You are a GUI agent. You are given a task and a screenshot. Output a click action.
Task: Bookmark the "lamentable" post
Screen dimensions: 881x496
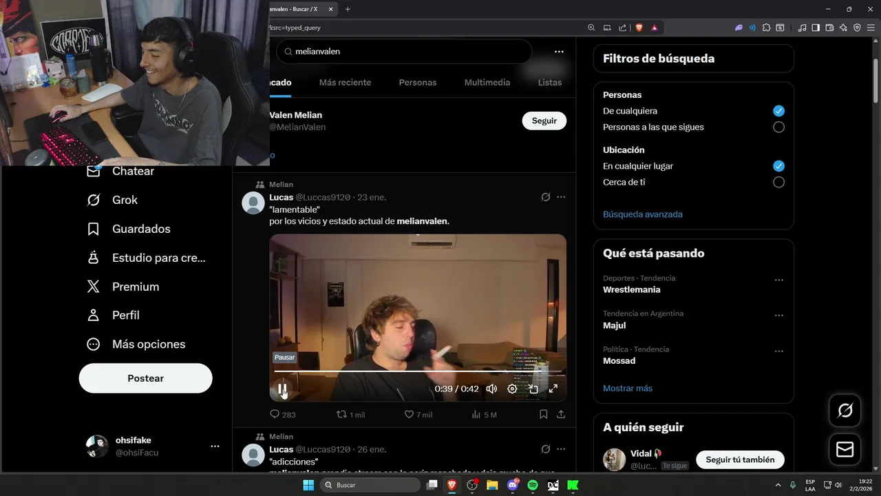tap(543, 414)
